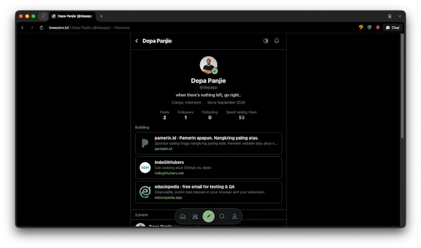Follow the pamerin.id green link
The image size is (421, 248).
coord(163,149)
